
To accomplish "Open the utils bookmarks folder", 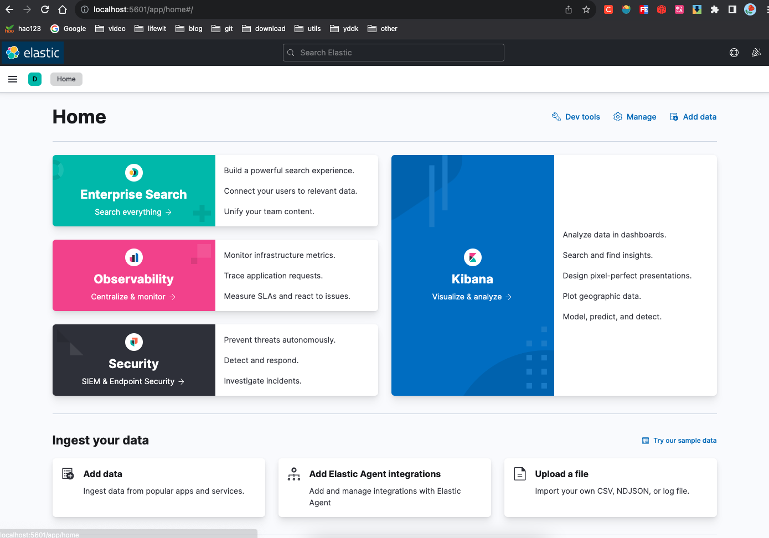I will tap(307, 29).
